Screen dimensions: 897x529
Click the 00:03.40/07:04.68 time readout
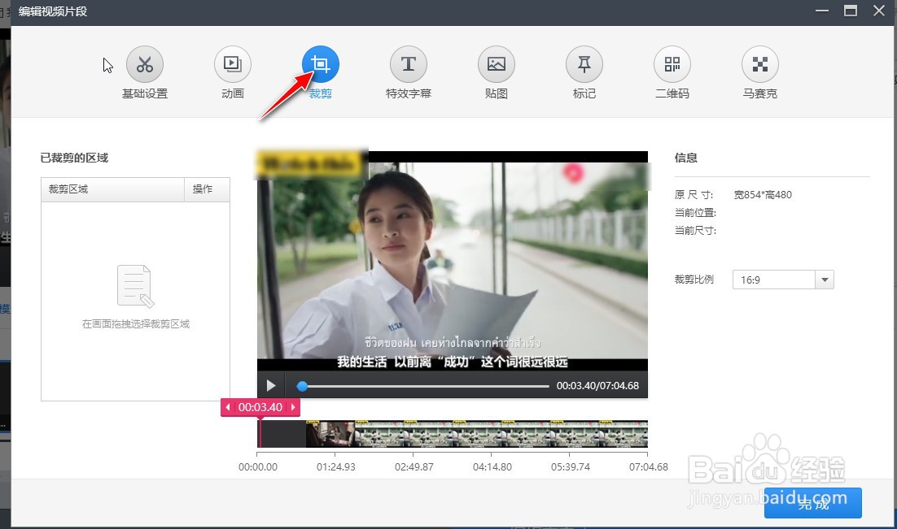(x=597, y=386)
